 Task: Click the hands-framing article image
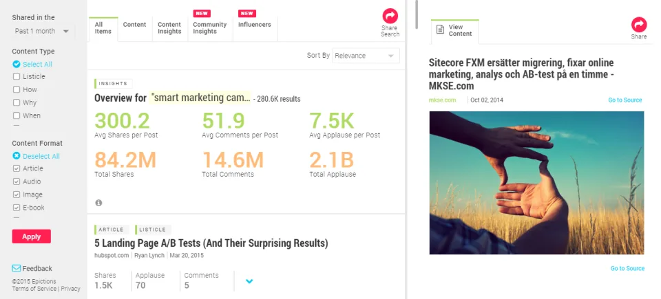pyautogui.click(x=536, y=183)
